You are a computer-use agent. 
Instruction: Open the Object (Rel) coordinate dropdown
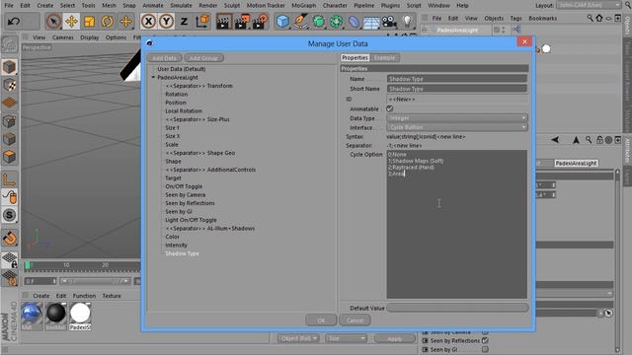tap(298, 338)
